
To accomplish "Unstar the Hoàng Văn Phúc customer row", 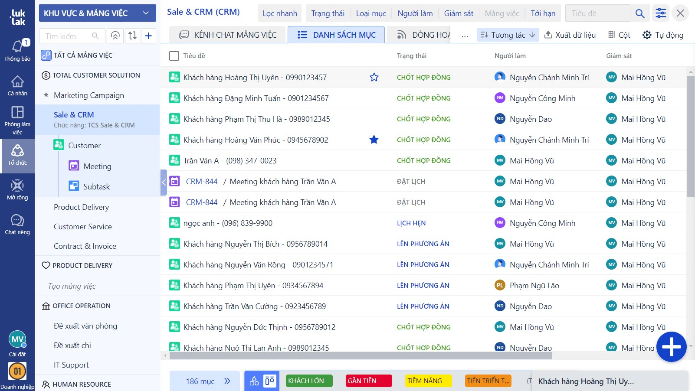I will [x=374, y=140].
